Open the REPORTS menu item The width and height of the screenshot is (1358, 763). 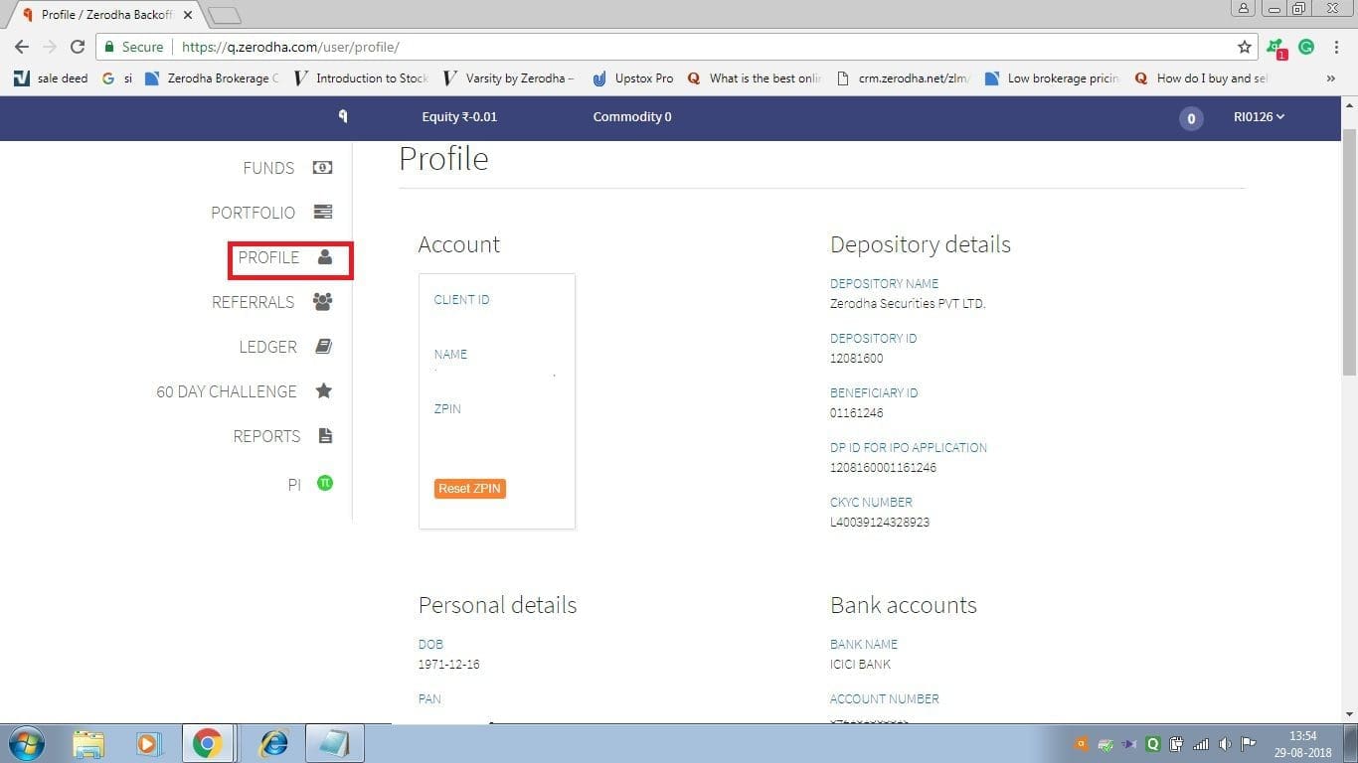[x=266, y=436]
